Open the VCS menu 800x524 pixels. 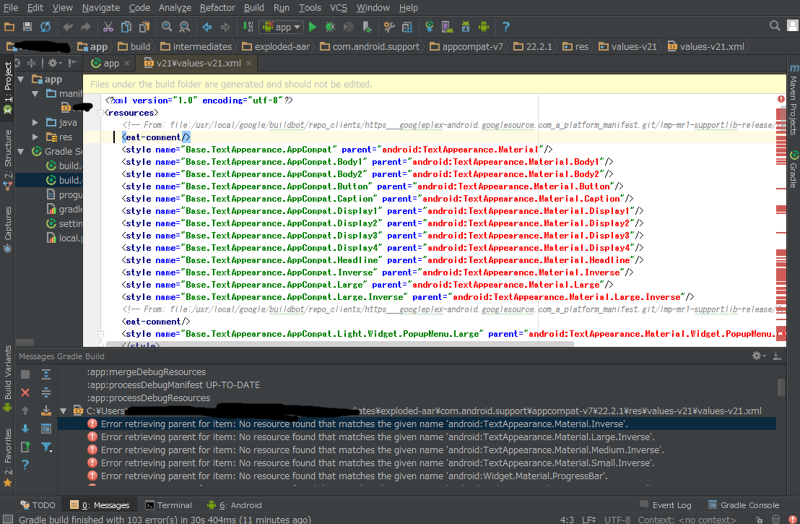click(338, 8)
